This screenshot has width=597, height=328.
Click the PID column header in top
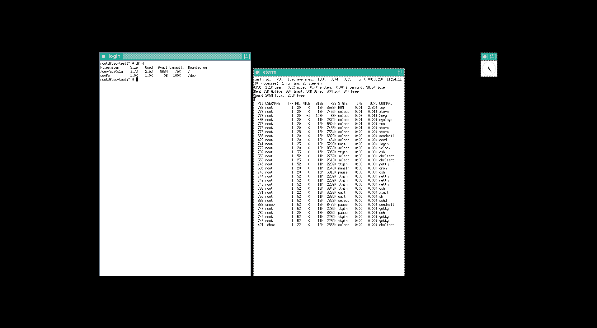coord(261,104)
